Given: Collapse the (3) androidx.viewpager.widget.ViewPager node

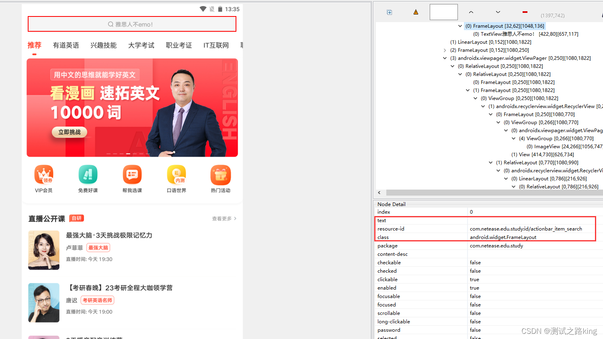Looking at the screenshot, I should point(445,58).
